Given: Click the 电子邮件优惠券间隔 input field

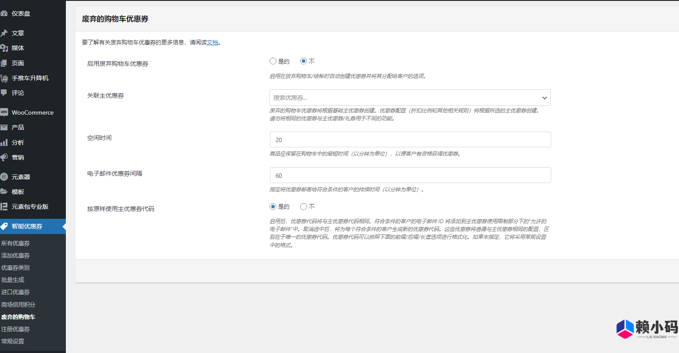Looking at the screenshot, I should click(x=410, y=176).
